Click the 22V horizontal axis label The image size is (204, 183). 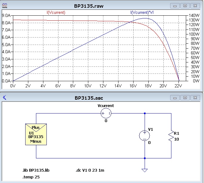point(178,86)
